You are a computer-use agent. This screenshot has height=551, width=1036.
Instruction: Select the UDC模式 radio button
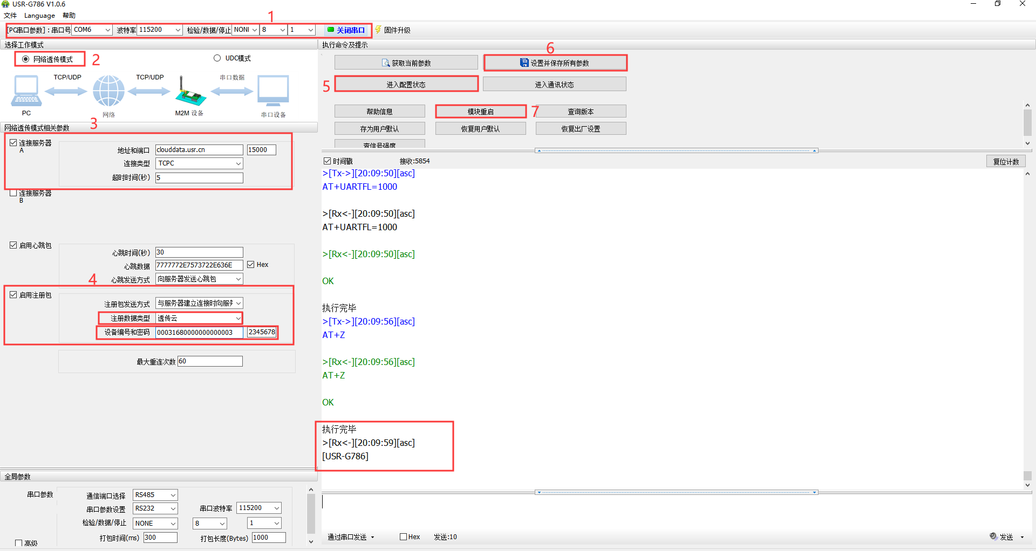click(217, 58)
